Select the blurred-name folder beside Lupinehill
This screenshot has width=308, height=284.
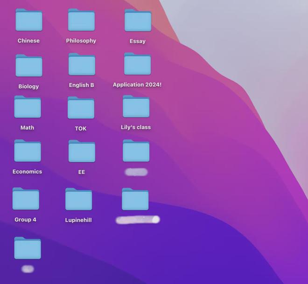(x=135, y=199)
